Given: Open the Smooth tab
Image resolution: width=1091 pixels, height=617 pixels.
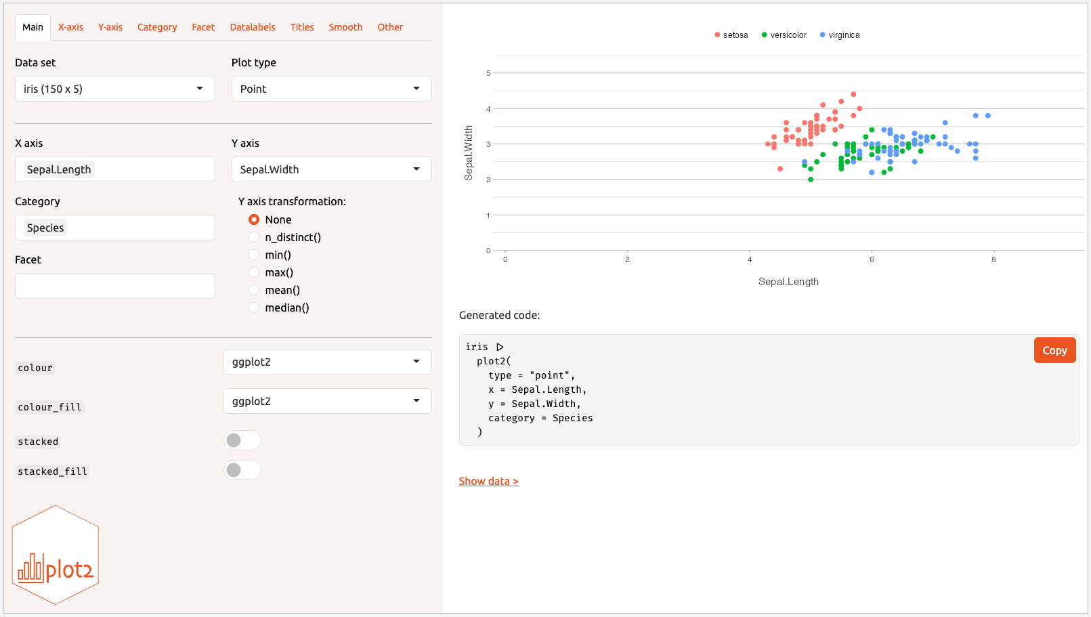Looking at the screenshot, I should coord(345,27).
